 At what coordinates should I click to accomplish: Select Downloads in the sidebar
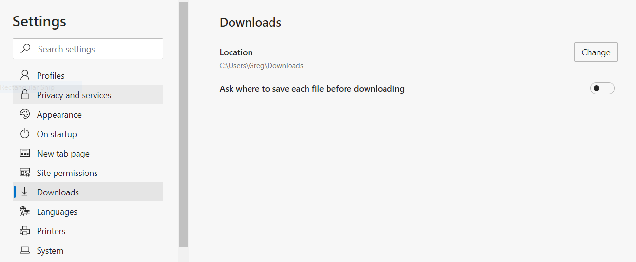[88, 192]
